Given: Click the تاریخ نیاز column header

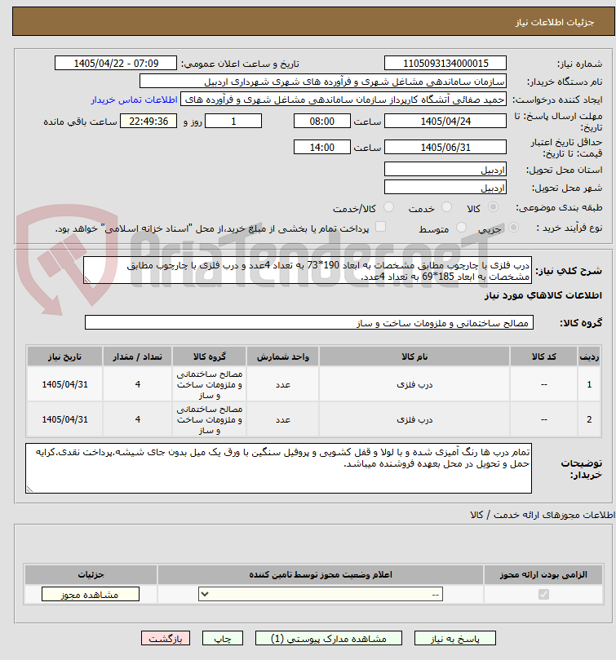Looking at the screenshot, I should pos(64,357).
